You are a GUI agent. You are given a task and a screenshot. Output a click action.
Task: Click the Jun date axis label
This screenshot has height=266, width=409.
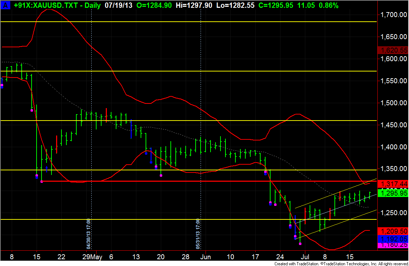point(206,257)
